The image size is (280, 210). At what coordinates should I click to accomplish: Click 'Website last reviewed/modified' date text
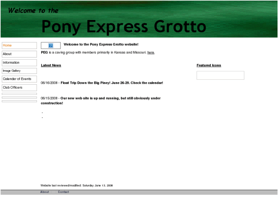tap(77, 185)
